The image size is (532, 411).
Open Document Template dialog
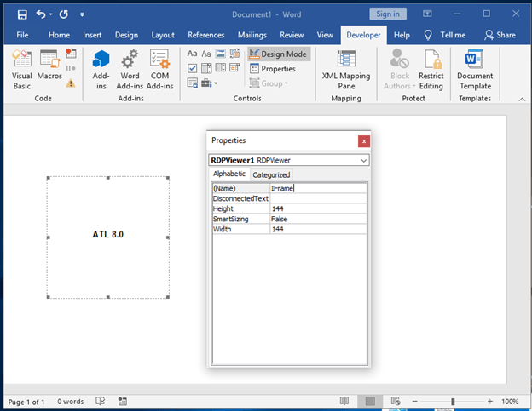coord(475,69)
